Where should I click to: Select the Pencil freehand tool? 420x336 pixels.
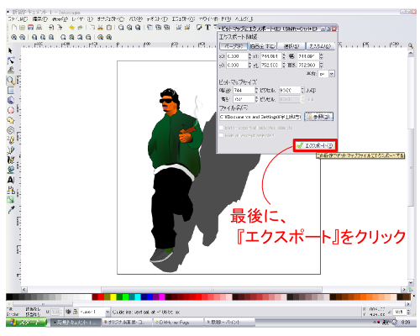tap(11, 139)
